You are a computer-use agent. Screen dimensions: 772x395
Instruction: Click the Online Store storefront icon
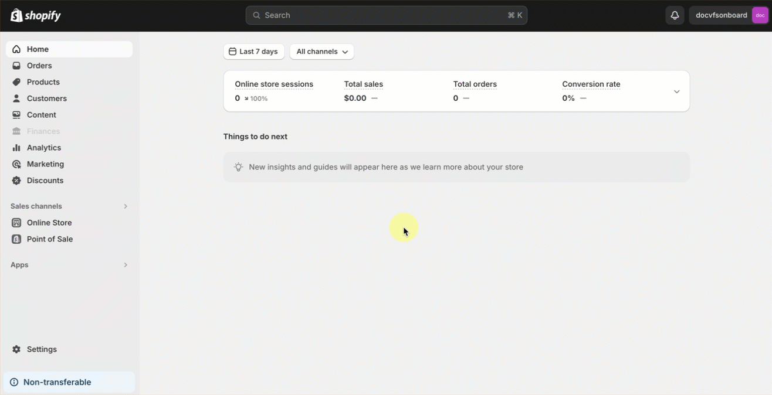point(16,223)
